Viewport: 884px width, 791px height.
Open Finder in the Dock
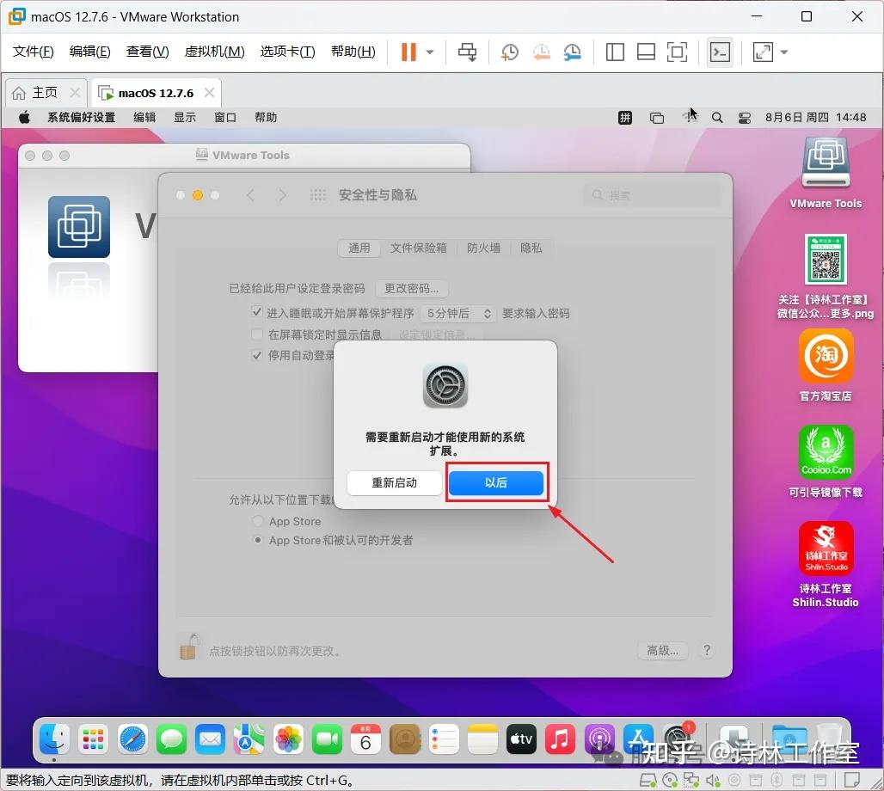point(54,739)
